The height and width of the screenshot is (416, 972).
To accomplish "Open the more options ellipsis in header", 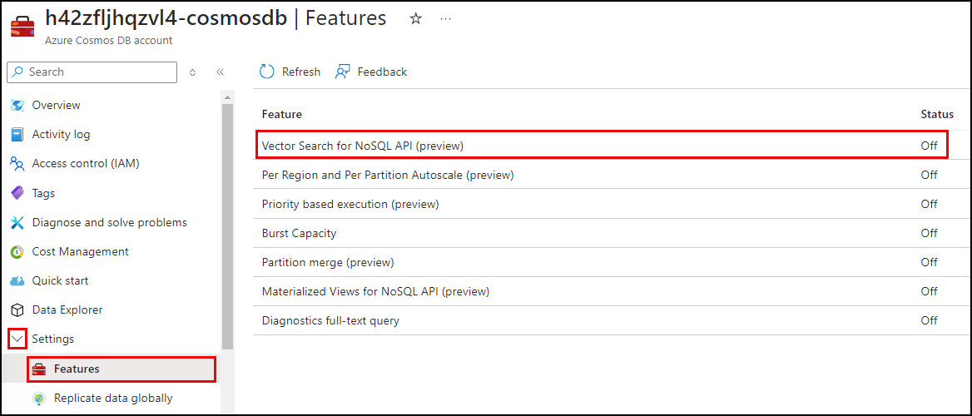I will click(446, 18).
